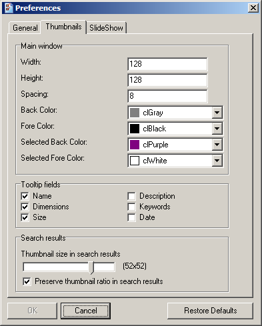Toggle the Date tooltip checkbox
The image size is (262, 326).
point(131,217)
